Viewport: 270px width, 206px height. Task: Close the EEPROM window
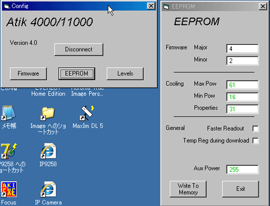[x=263, y=6]
